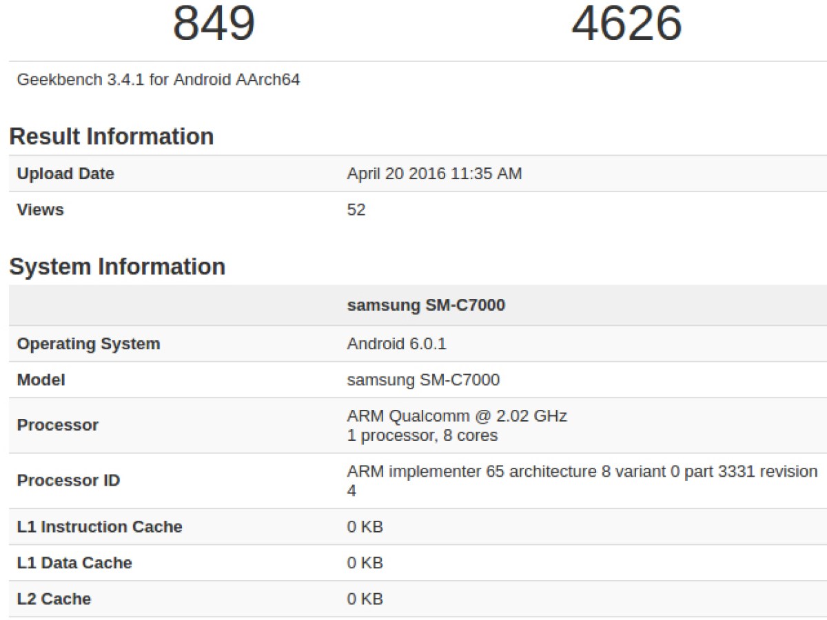Select the L1 Instruction Cache 0 KB value

365,527
